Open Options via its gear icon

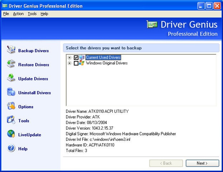click(11, 106)
